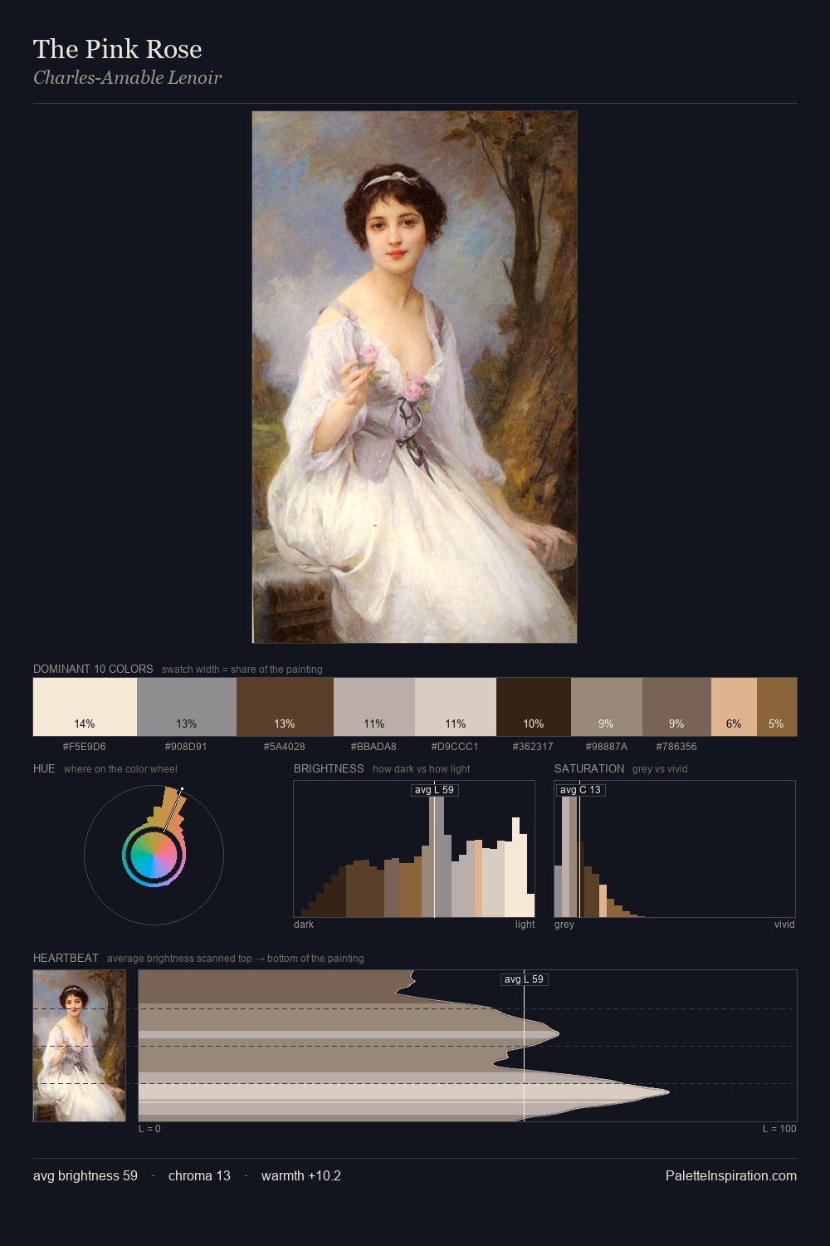The width and height of the screenshot is (830, 1246).
Task: Click the heartbeat 'average brightness scanned' caption
Action: (x=236, y=959)
